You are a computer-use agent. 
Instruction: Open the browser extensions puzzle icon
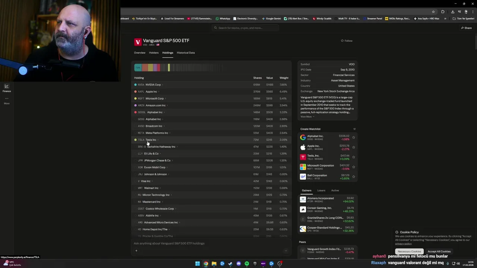[443, 12]
